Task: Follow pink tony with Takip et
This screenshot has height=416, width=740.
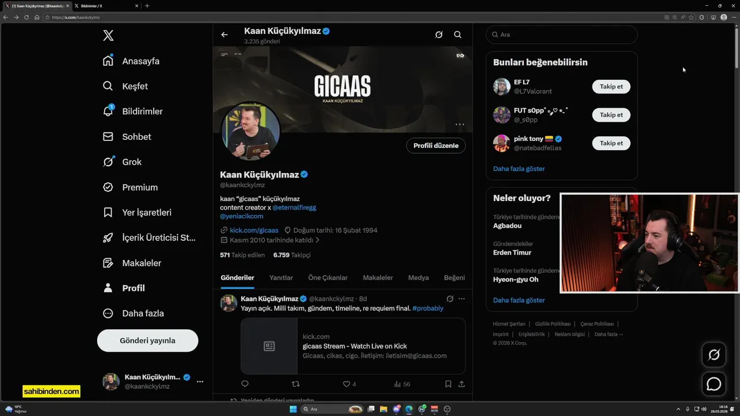Action: [611, 143]
